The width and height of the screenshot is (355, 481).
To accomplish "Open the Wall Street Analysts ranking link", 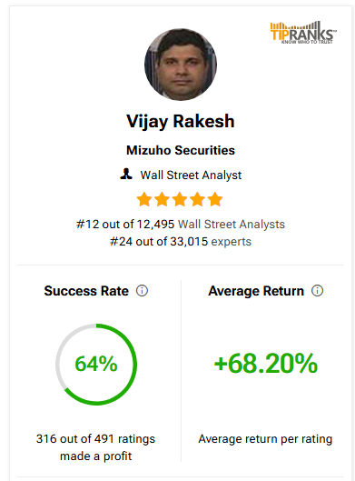I will (x=232, y=225).
